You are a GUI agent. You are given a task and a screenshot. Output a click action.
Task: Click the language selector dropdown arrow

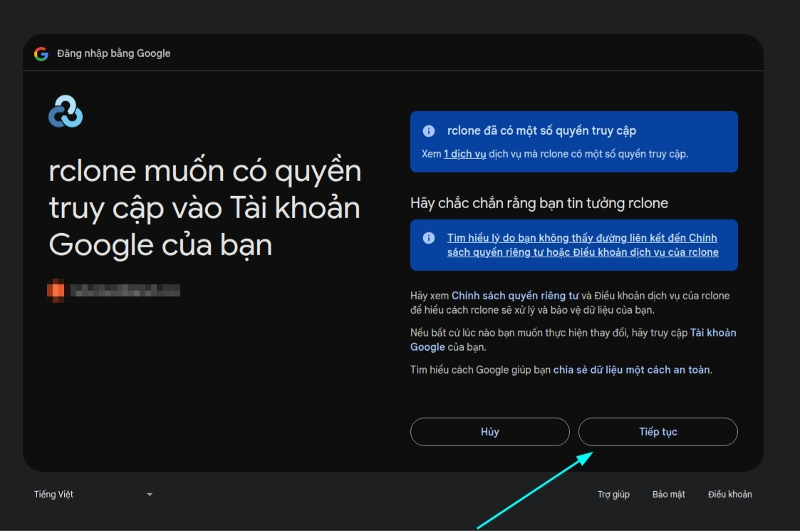click(150, 493)
